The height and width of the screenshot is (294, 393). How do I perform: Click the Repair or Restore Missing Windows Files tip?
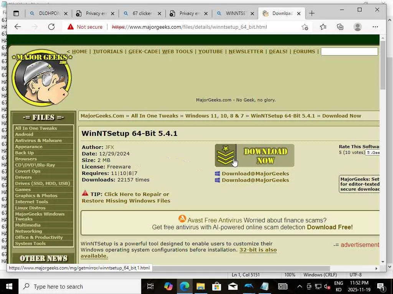[x=126, y=198]
